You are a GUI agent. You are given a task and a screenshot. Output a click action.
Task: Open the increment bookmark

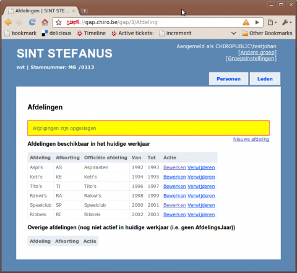point(175,33)
